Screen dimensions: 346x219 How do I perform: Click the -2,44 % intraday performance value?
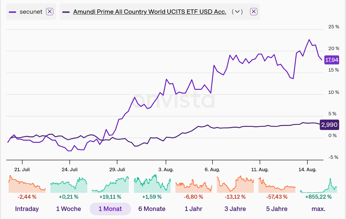[x=27, y=197]
